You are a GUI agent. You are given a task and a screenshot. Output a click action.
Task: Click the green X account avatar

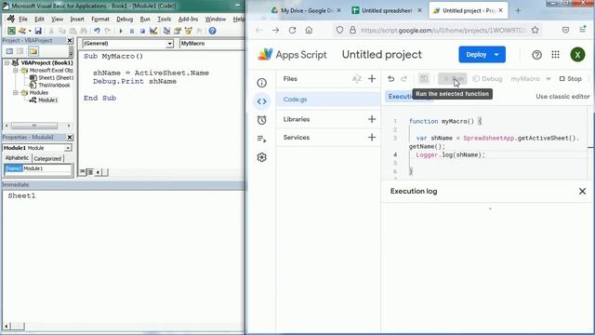[x=577, y=55]
